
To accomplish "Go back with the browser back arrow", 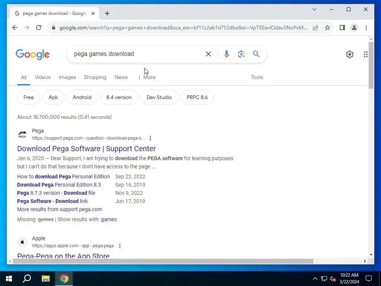I will 15,28.
